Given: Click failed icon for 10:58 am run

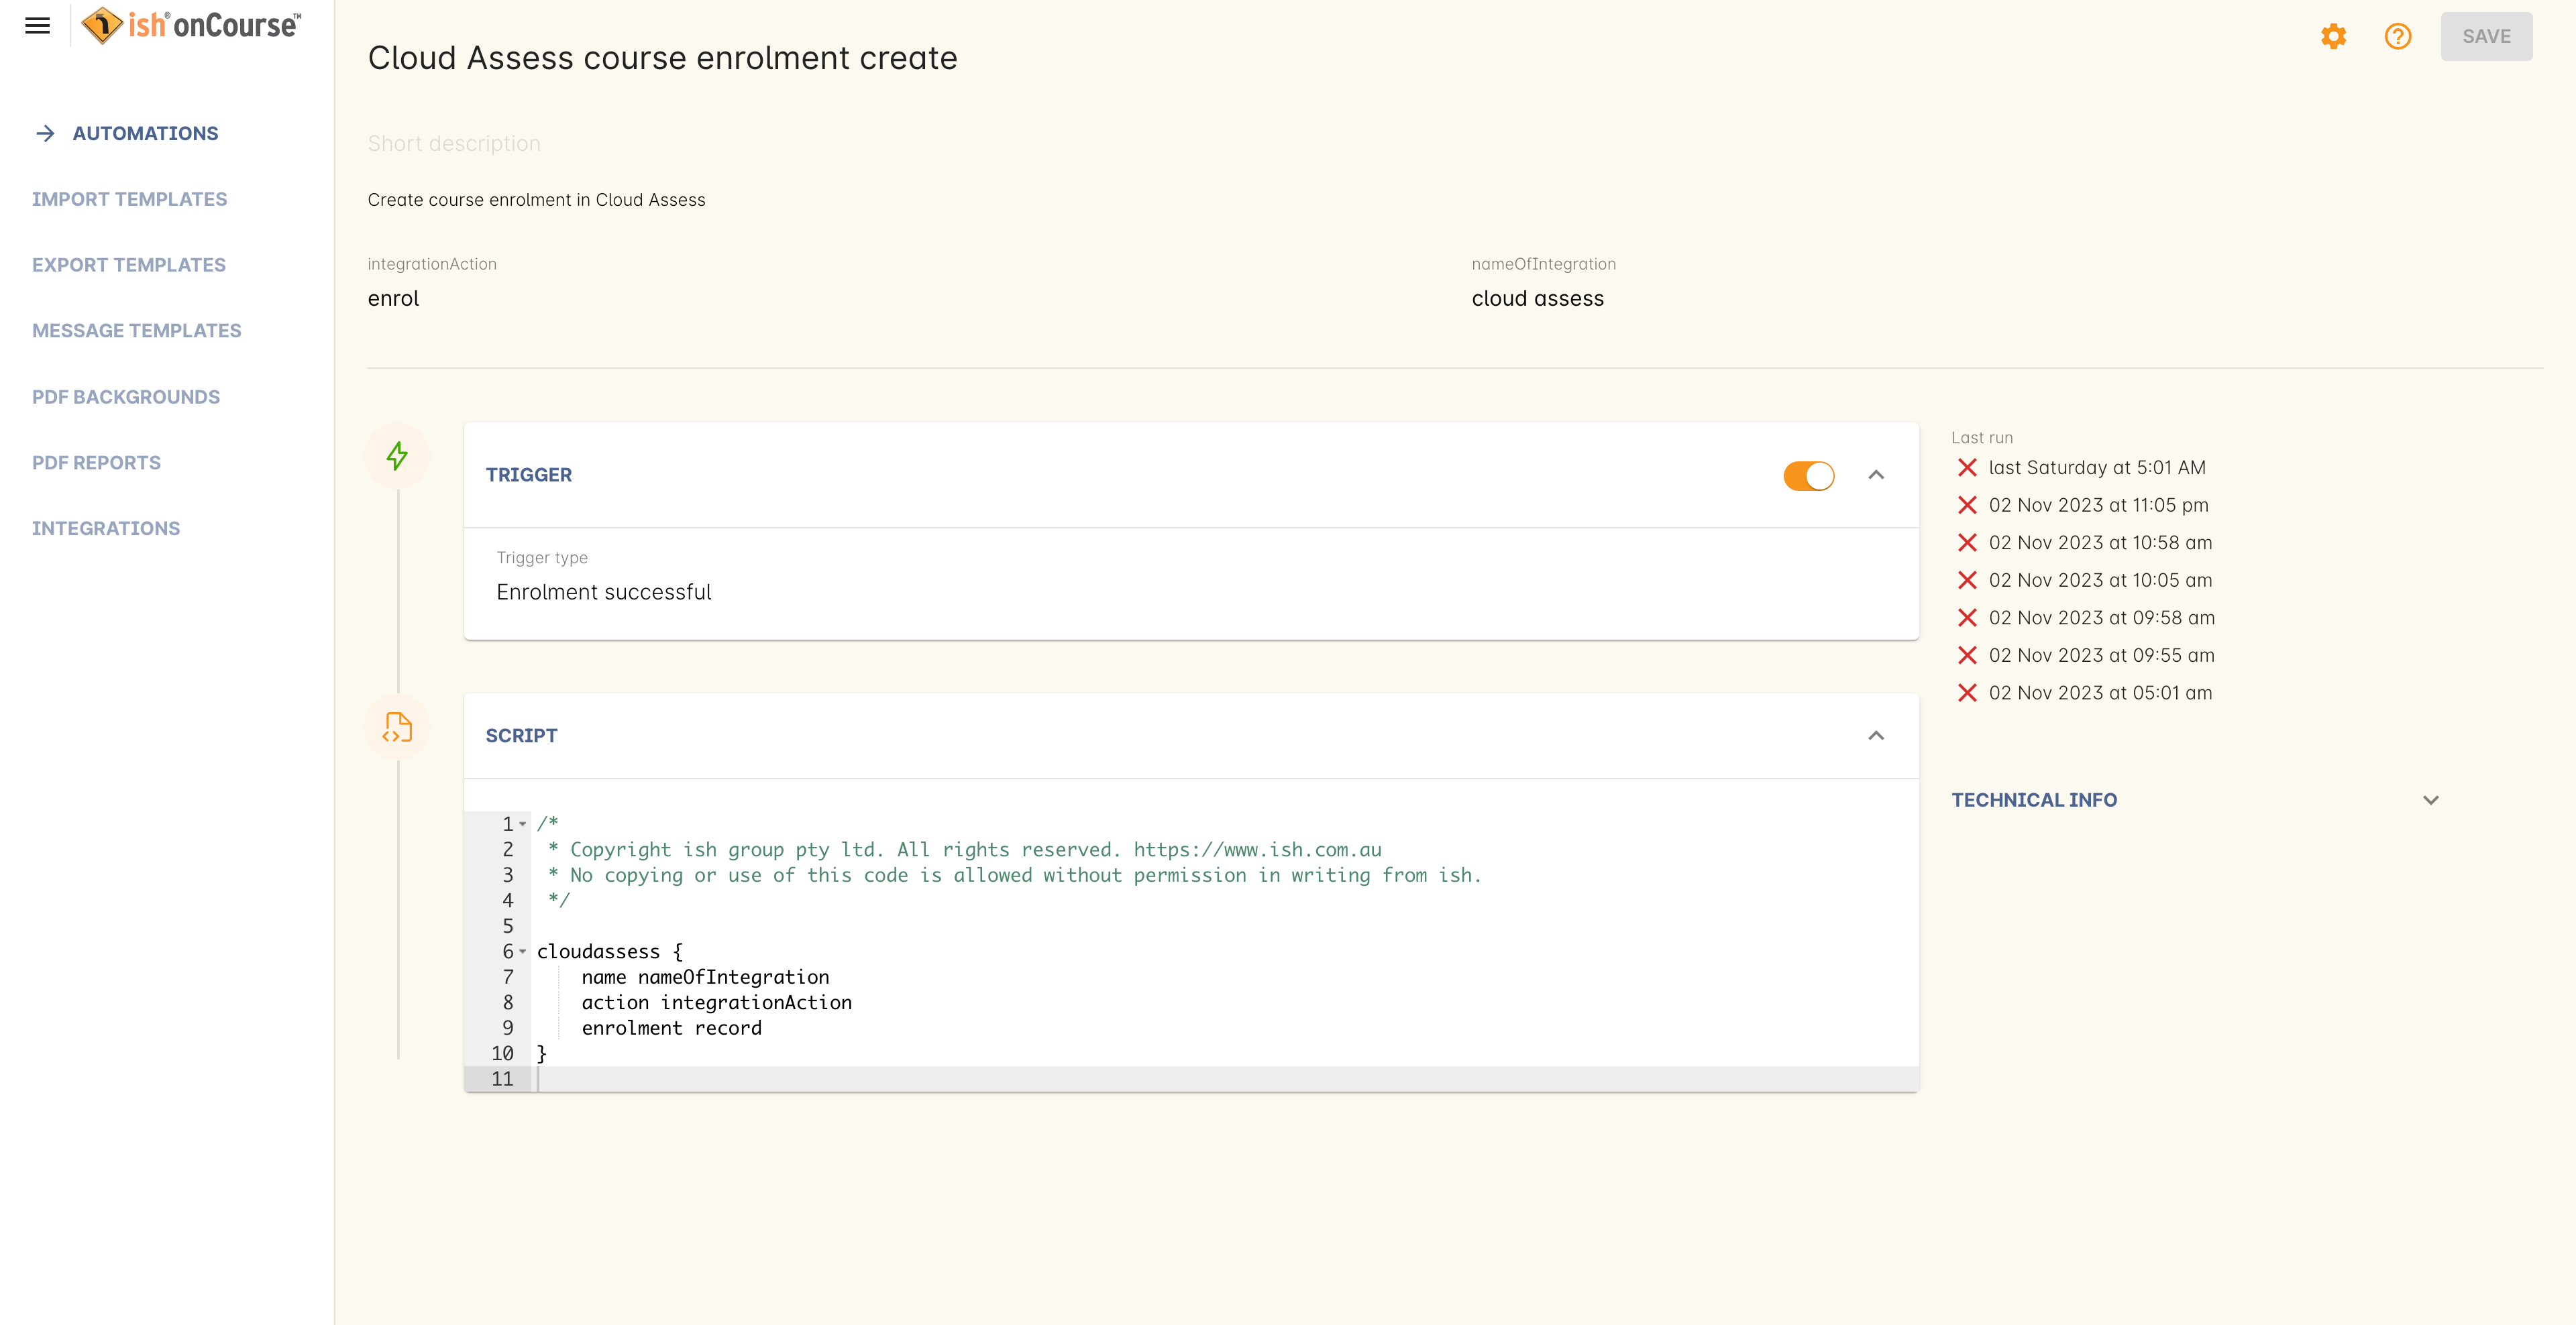Looking at the screenshot, I should pyautogui.click(x=1966, y=542).
